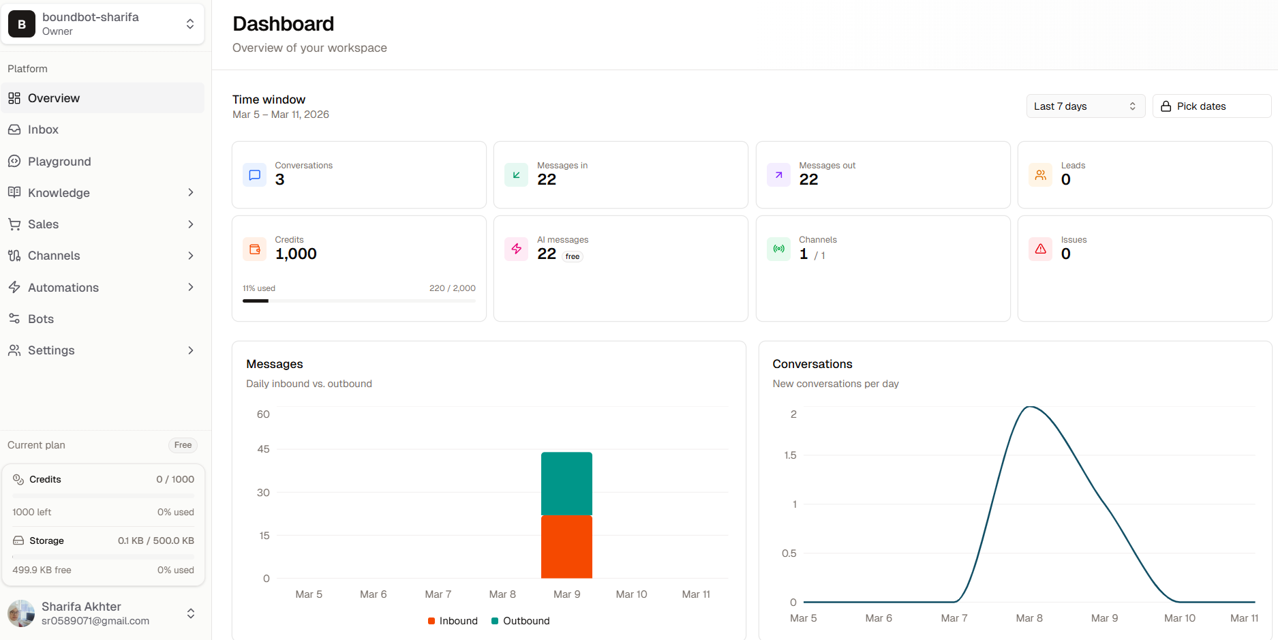Click the credits usage progress bar
Image resolution: width=1278 pixels, height=640 pixels.
tap(359, 301)
